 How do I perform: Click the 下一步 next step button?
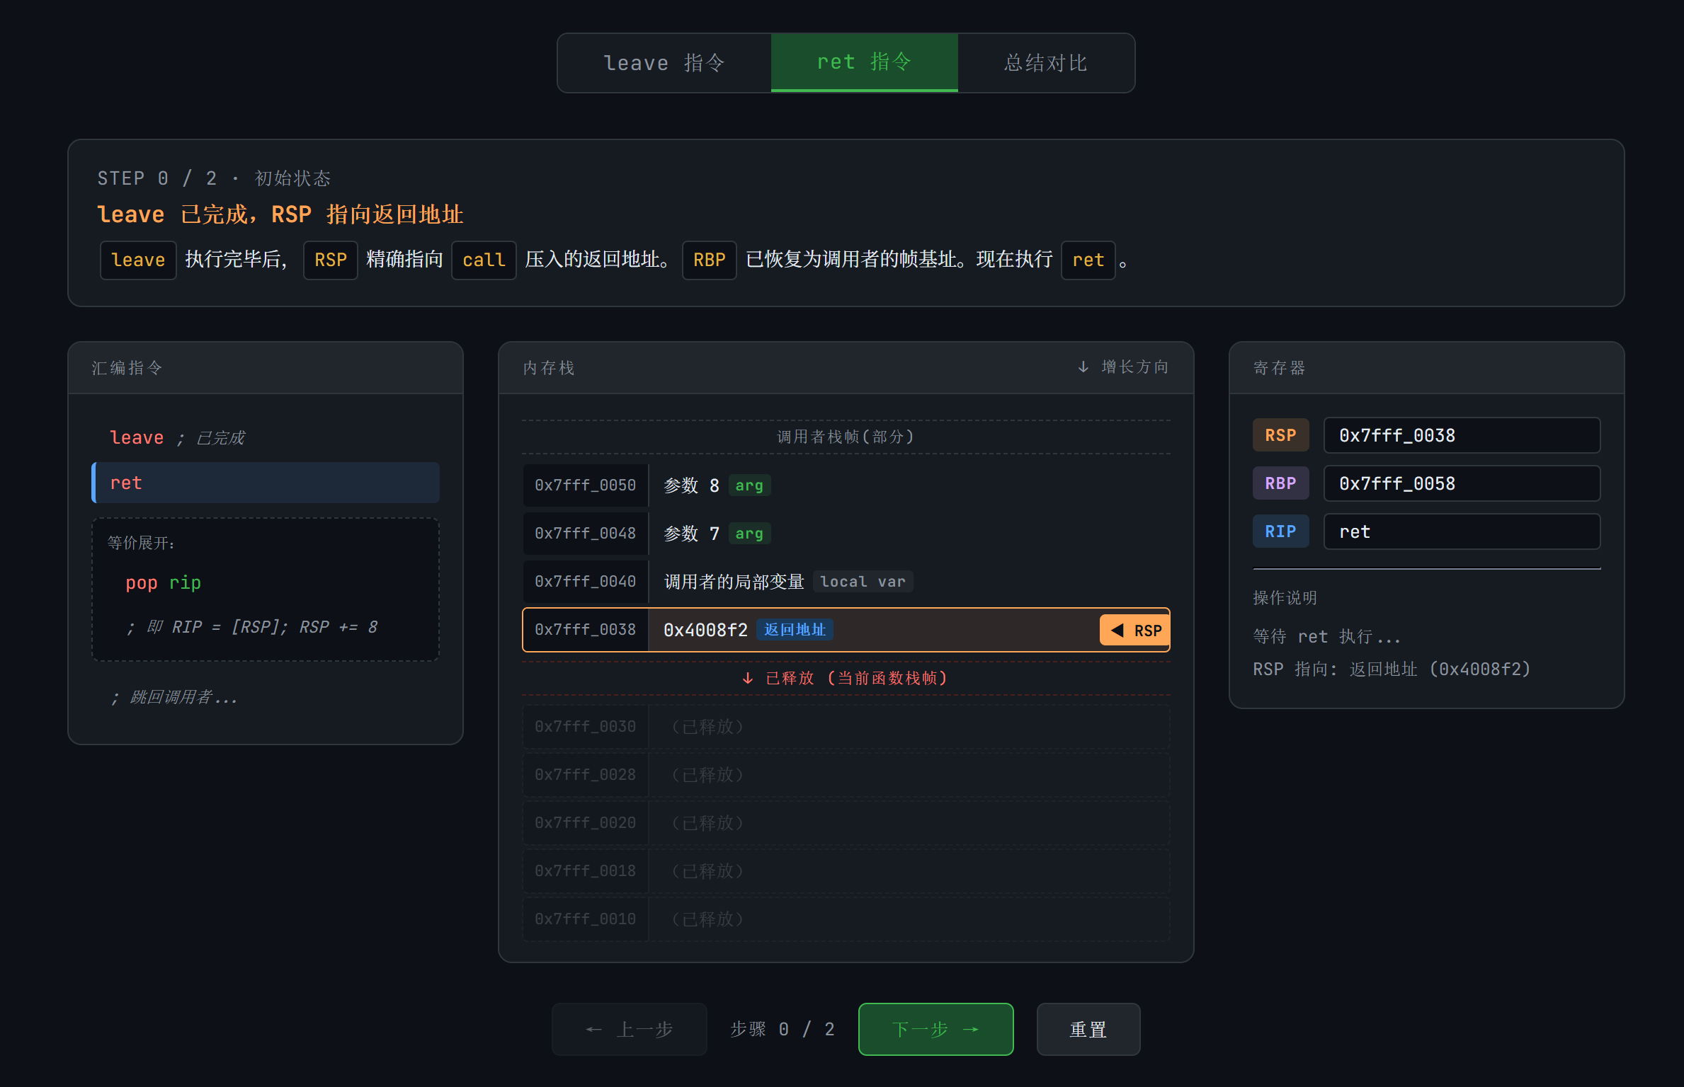point(935,1029)
